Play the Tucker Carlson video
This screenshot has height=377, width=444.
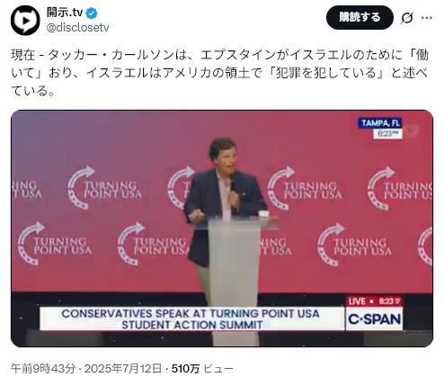coord(222,229)
